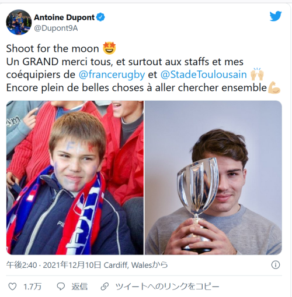Click the tweet date 2021年12月10日
This screenshot has height=297, width=292.
click(x=72, y=265)
